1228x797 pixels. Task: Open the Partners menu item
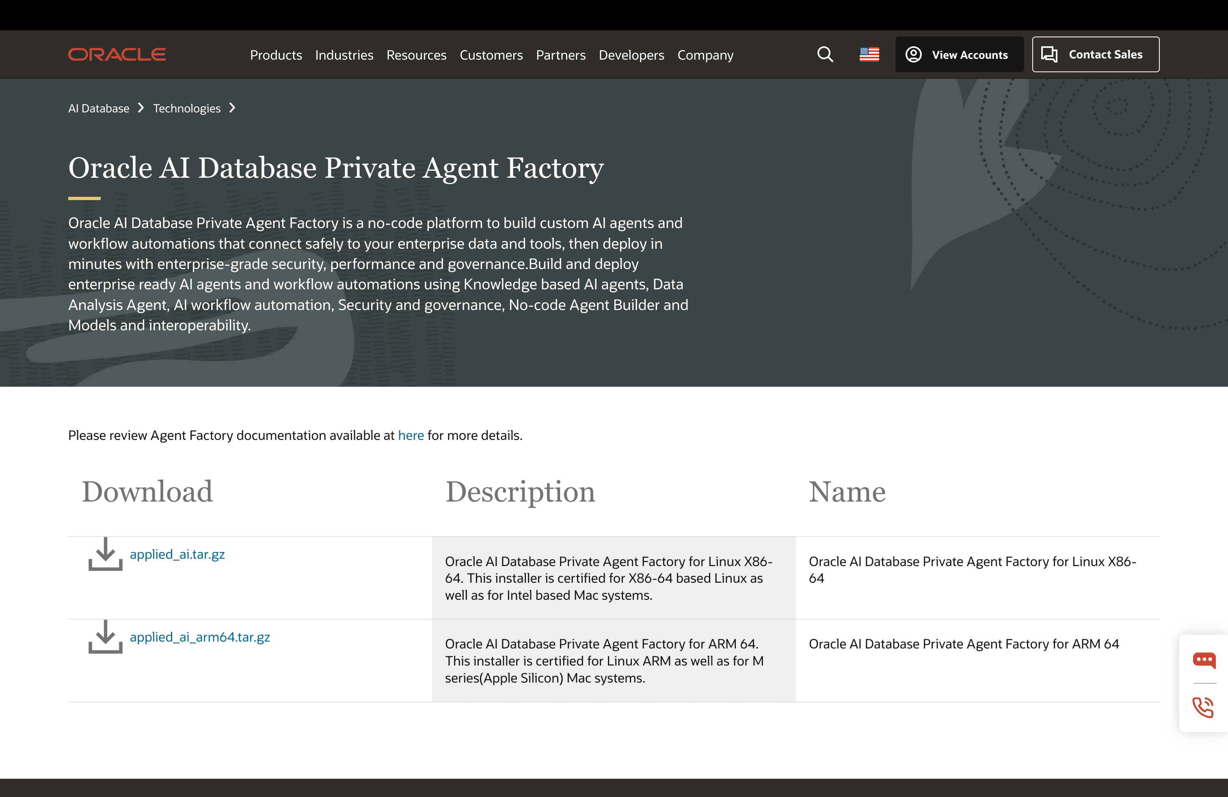pos(560,55)
